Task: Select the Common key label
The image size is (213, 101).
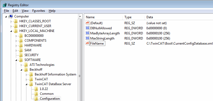Action: 47,94
